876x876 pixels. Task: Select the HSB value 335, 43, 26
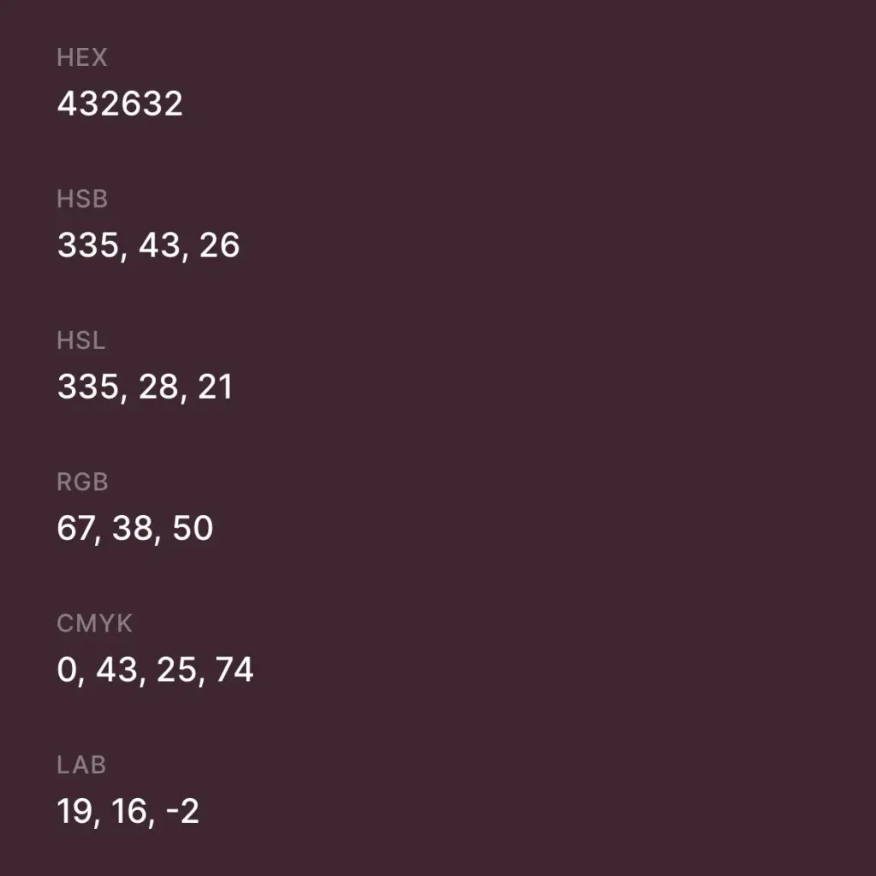click(148, 246)
